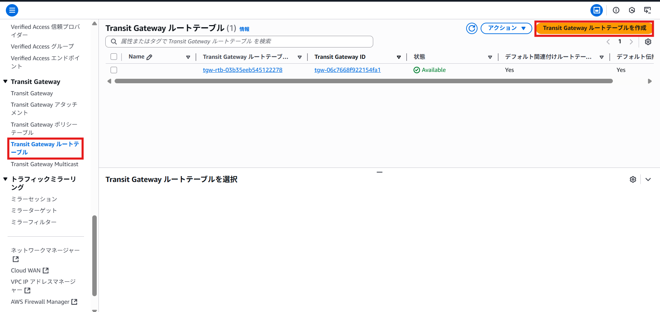This screenshot has width=660, height=312.
Task: Open details panel settings gear
Action: [x=633, y=179]
